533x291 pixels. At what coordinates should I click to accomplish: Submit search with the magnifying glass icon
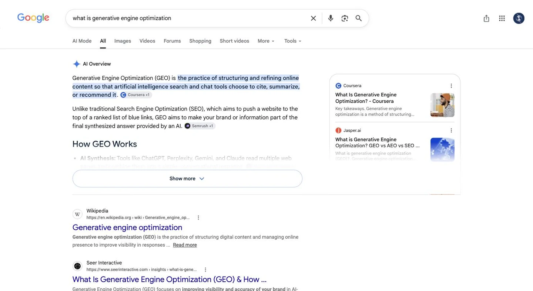point(358,18)
